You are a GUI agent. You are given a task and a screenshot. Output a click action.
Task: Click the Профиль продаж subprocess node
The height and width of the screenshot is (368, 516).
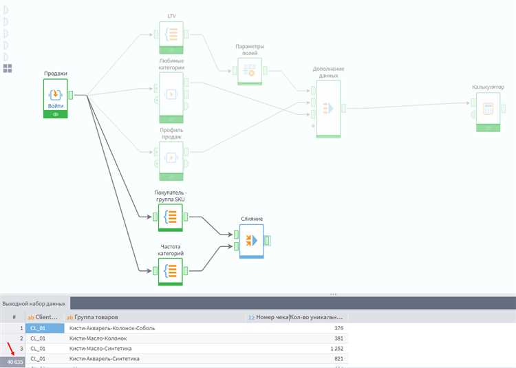point(171,161)
